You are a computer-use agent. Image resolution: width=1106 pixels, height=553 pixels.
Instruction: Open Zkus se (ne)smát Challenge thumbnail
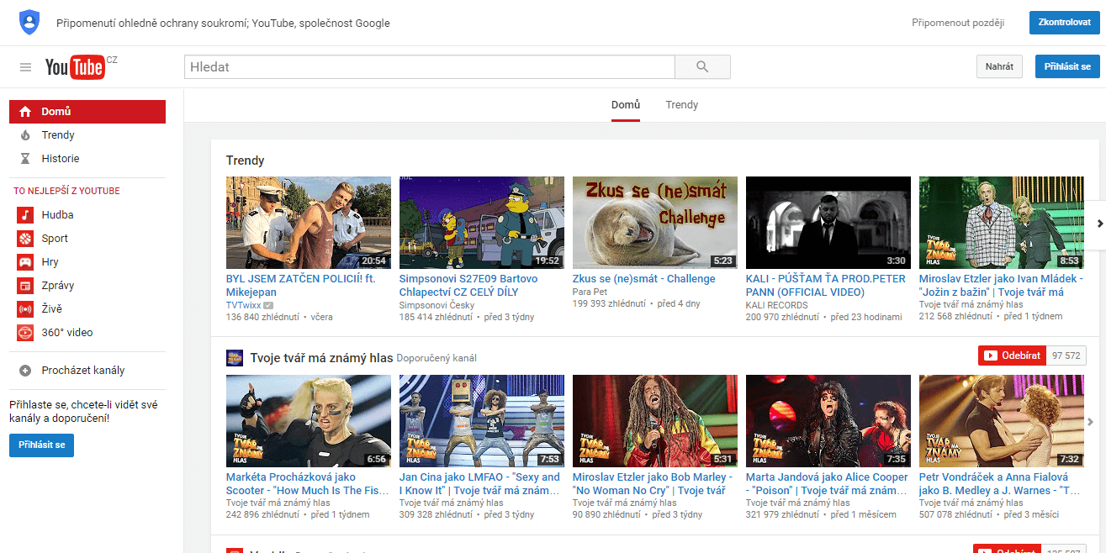click(655, 223)
